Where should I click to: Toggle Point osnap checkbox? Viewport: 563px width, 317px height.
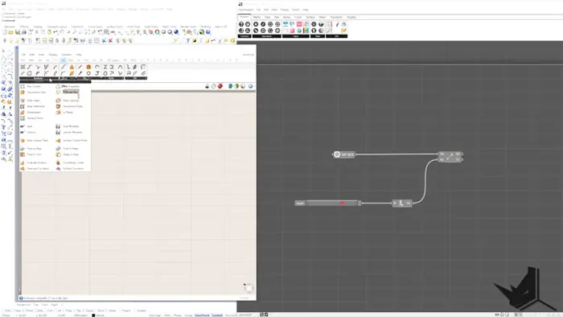pyautogui.click(x=24, y=311)
